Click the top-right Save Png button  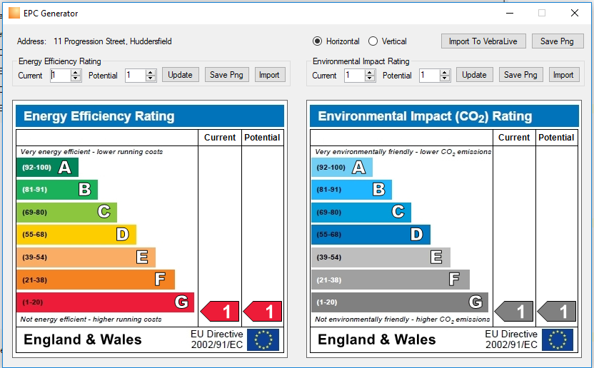(557, 41)
